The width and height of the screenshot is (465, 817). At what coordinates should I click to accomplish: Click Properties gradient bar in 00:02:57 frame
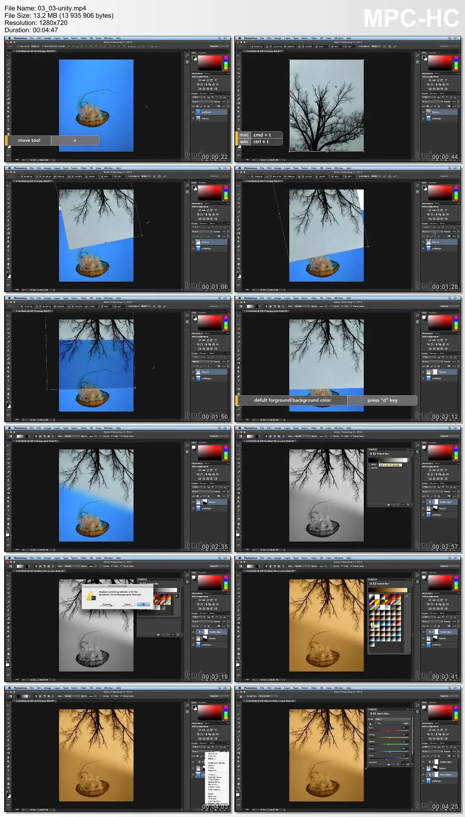coord(388,460)
